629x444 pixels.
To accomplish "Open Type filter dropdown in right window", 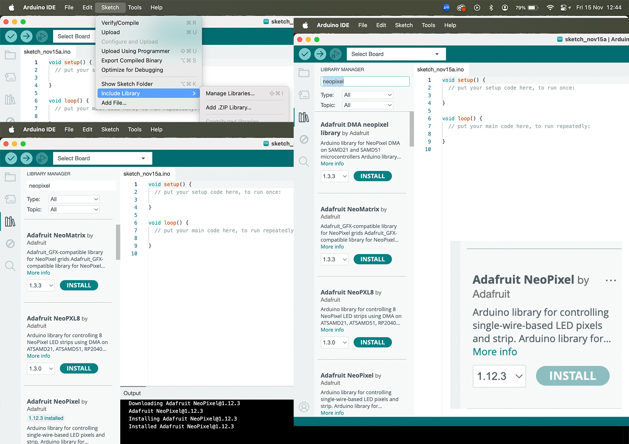I will click(x=368, y=95).
